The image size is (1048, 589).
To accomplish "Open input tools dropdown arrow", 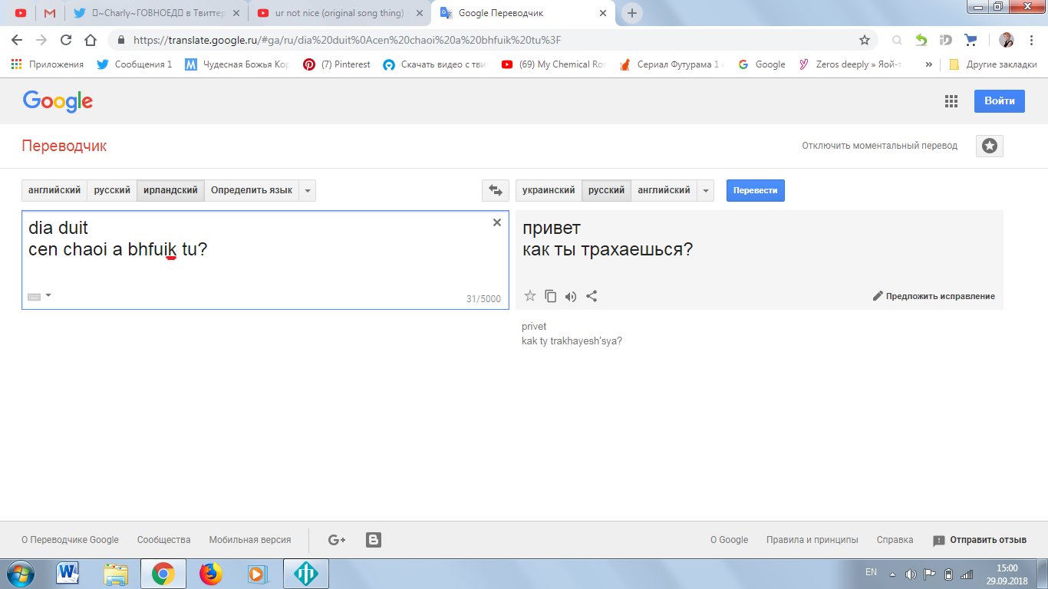I will pyautogui.click(x=48, y=295).
